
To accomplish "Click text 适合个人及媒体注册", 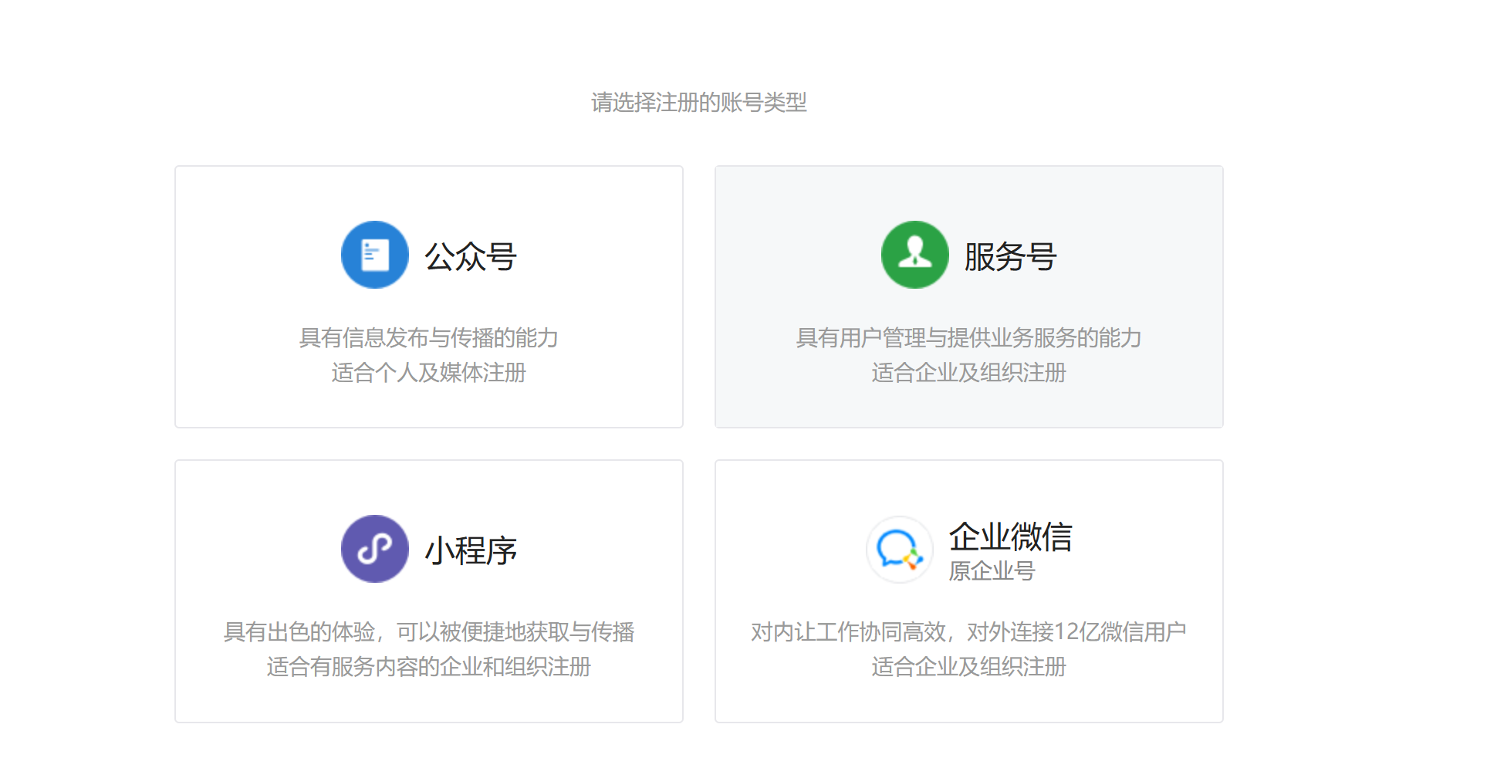I will coord(429,372).
